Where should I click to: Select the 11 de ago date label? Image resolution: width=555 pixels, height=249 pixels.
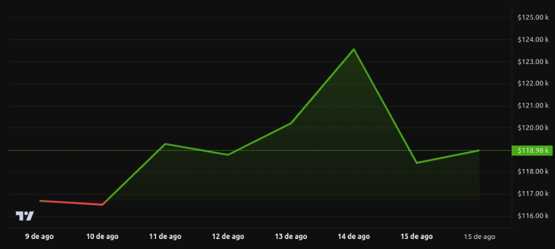[165, 236]
